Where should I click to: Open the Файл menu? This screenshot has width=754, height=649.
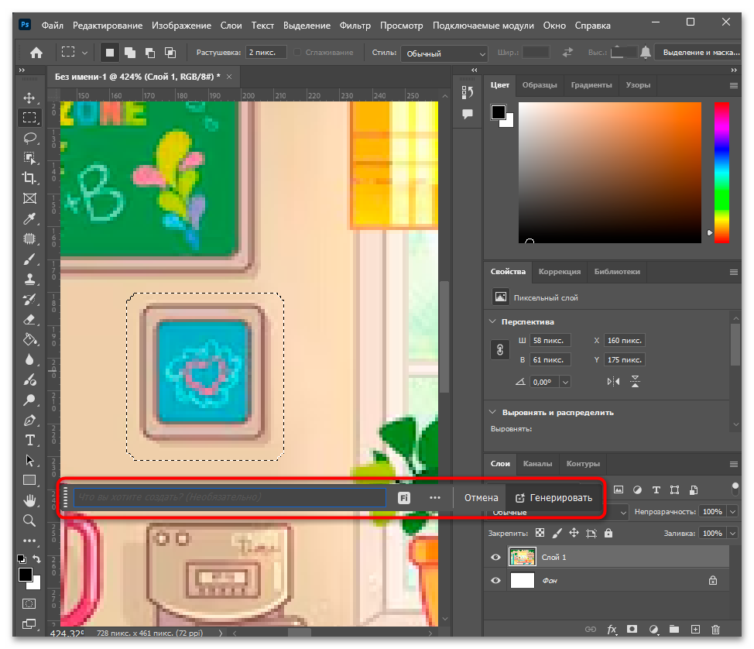point(53,26)
